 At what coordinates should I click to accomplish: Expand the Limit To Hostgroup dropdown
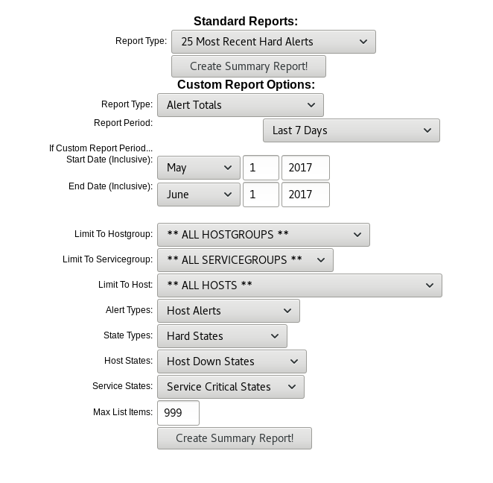[264, 235]
